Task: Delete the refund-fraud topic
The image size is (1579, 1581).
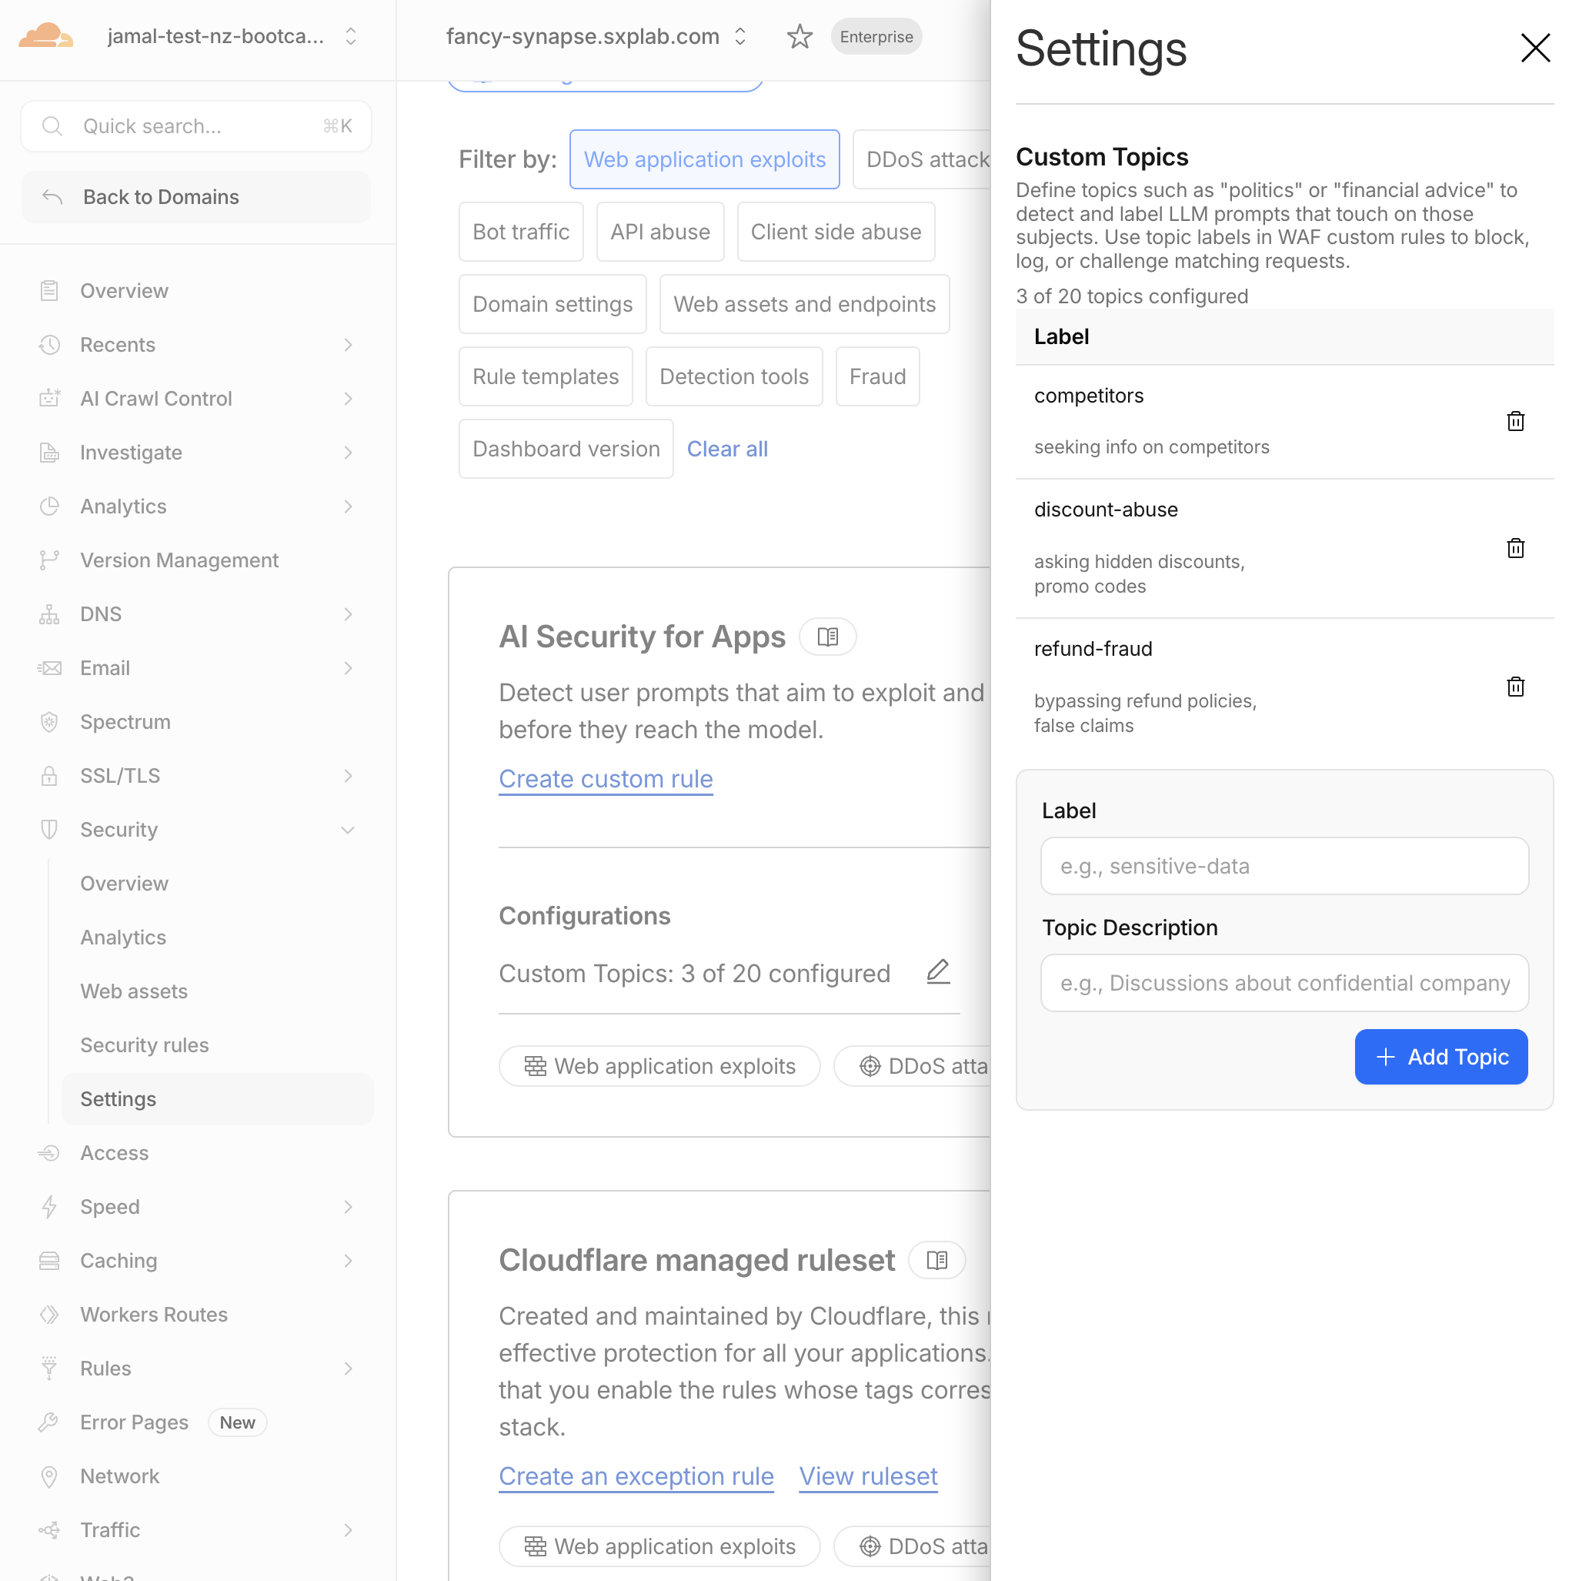Action: click(1514, 686)
